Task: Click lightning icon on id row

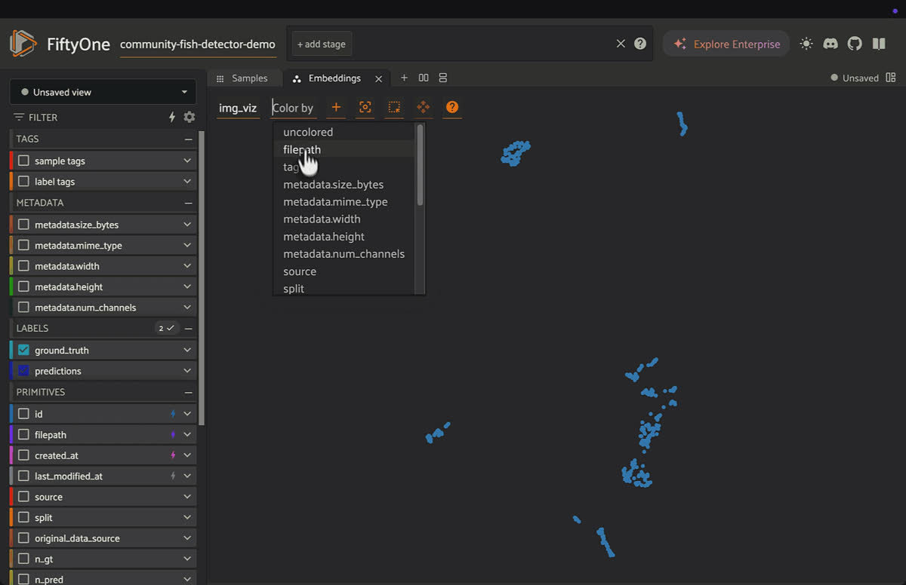Action: pyautogui.click(x=173, y=414)
